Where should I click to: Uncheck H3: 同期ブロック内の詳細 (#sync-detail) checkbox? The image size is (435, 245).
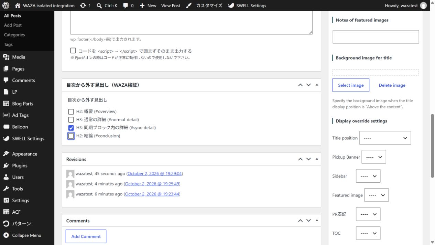(71, 128)
